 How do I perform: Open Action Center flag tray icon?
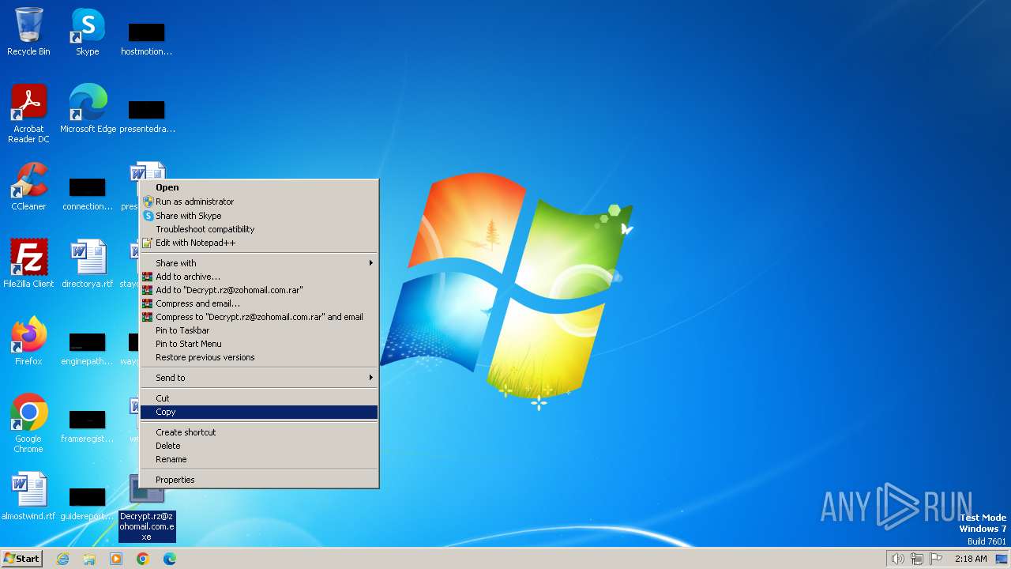[936, 559]
